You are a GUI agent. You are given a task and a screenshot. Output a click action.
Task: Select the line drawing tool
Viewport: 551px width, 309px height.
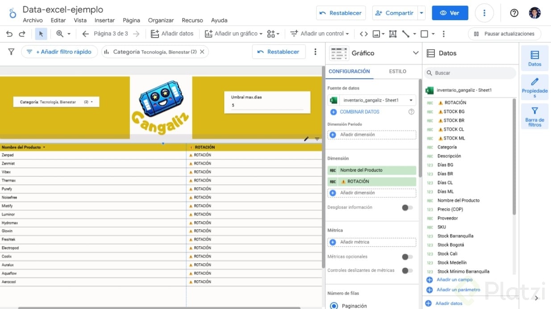406,34
